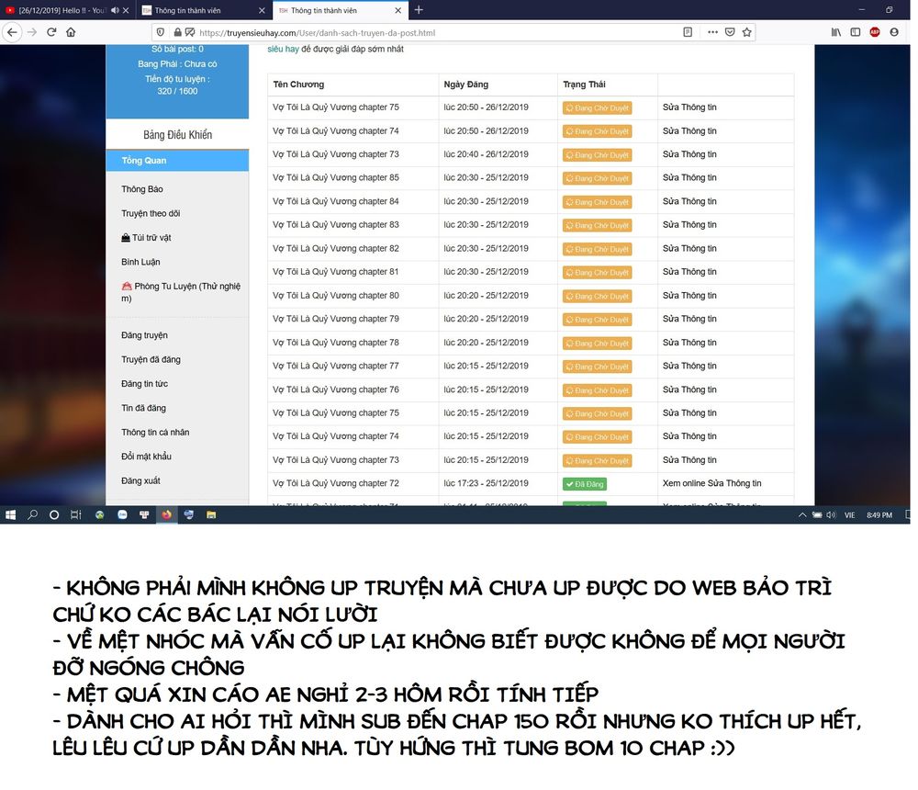Open a new tab with the plus button
This screenshot has height=790, width=918.
point(419,10)
